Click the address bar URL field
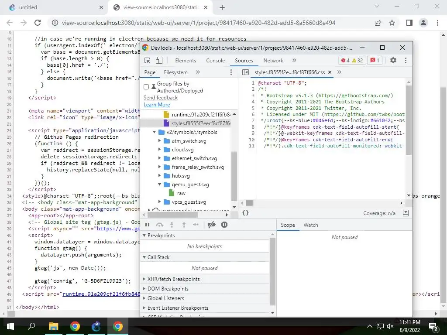 pyautogui.click(x=199, y=23)
